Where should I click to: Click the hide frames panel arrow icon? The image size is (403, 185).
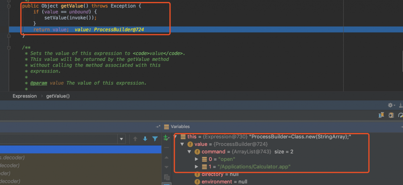pyautogui.click(x=158, y=127)
